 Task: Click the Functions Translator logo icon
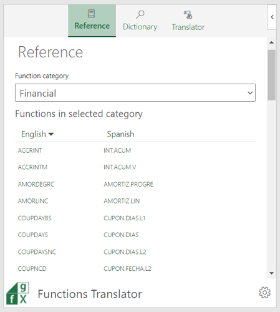[17, 293]
